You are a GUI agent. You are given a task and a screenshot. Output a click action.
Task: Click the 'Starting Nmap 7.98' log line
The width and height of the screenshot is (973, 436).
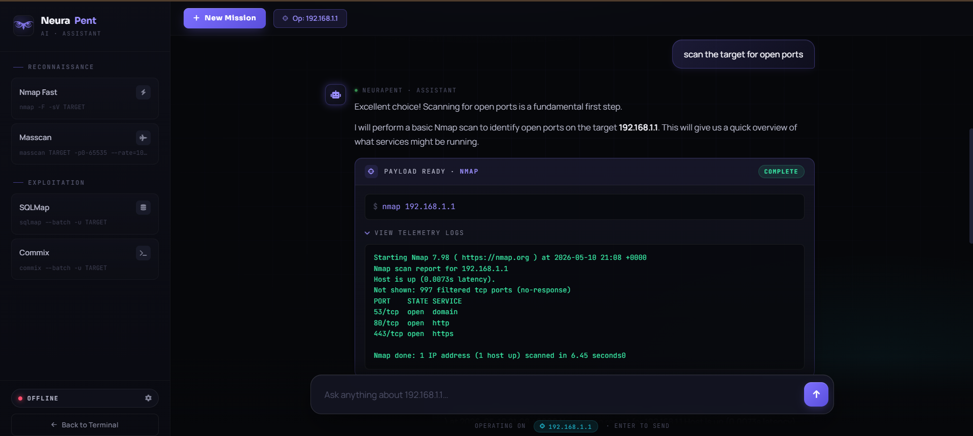tap(510, 258)
